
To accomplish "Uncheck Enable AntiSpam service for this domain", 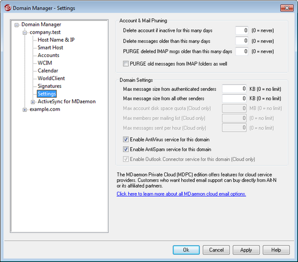I will tap(126, 149).
